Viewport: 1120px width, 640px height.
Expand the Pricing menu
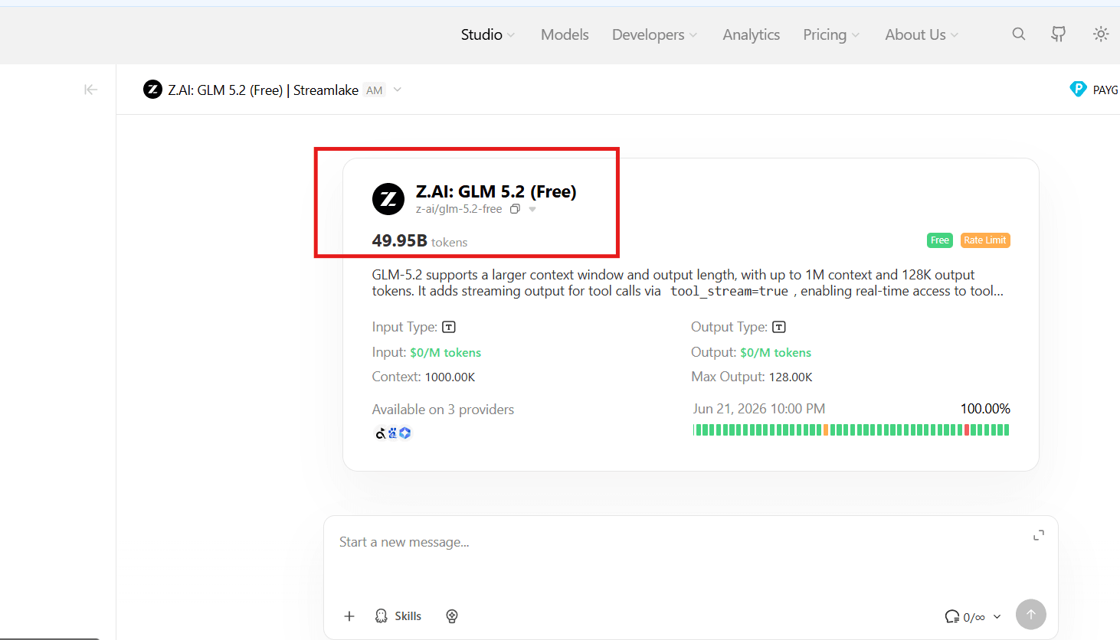click(832, 34)
